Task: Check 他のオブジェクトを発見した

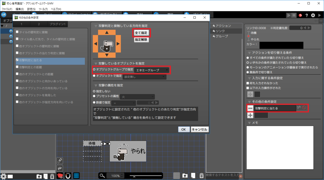Action: tap(17, 95)
